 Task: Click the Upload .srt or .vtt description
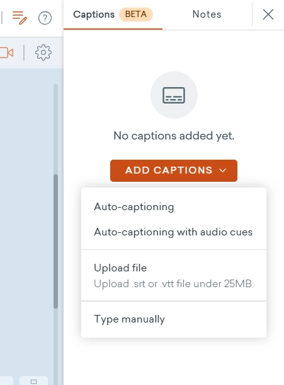tap(174, 284)
